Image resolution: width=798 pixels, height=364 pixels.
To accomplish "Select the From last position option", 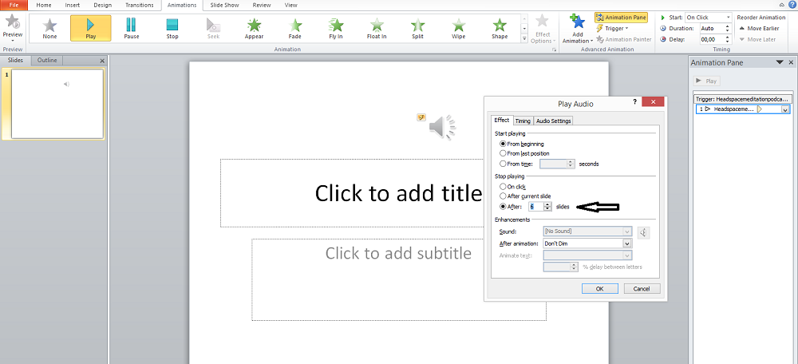I will pos(503,153).
